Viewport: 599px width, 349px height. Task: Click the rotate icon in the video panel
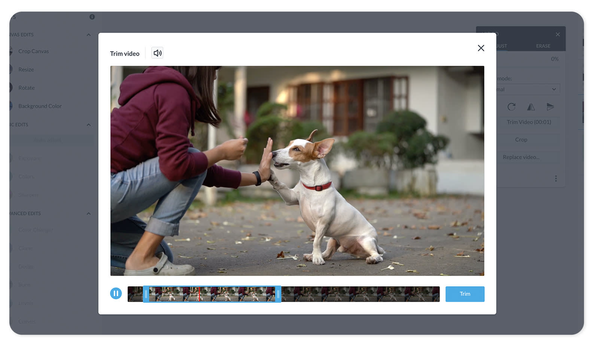coord(511,107)
